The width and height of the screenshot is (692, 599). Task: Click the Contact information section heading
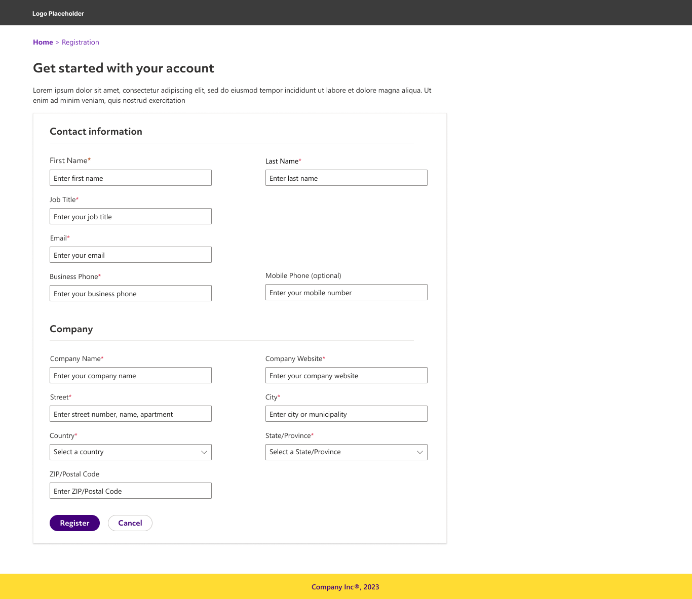[96, 132]
